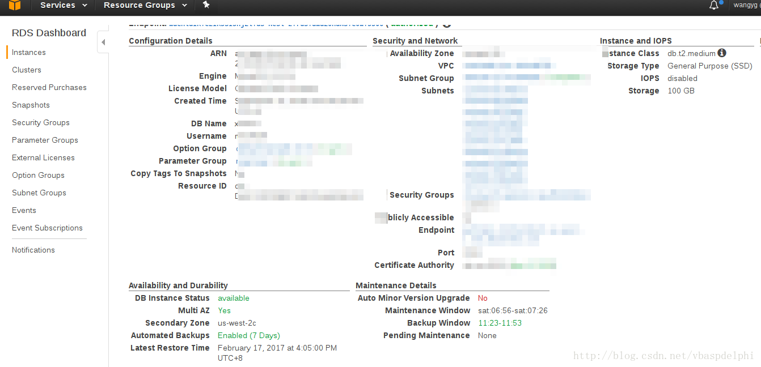The height and width of the screenshot is (367, 761).
Task: Click the pushpin shortcut icon
Action: point(206,5)
